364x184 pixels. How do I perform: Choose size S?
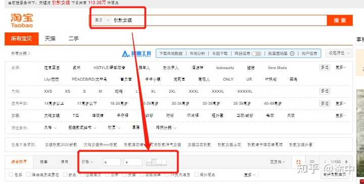click(84, 91)
